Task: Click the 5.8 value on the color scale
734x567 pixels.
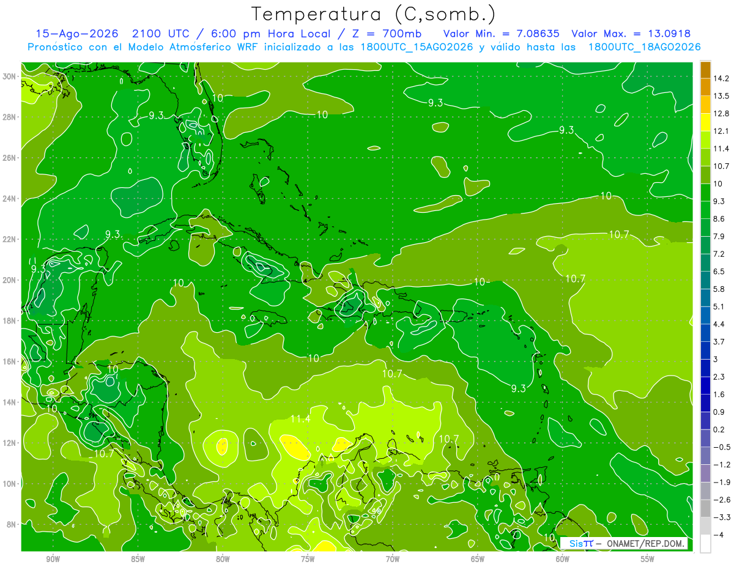Action: (719, 289)
